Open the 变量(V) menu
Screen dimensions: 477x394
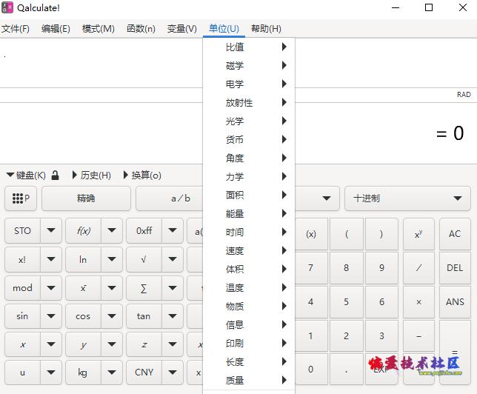pyautogui.click(x=182, y=29)
